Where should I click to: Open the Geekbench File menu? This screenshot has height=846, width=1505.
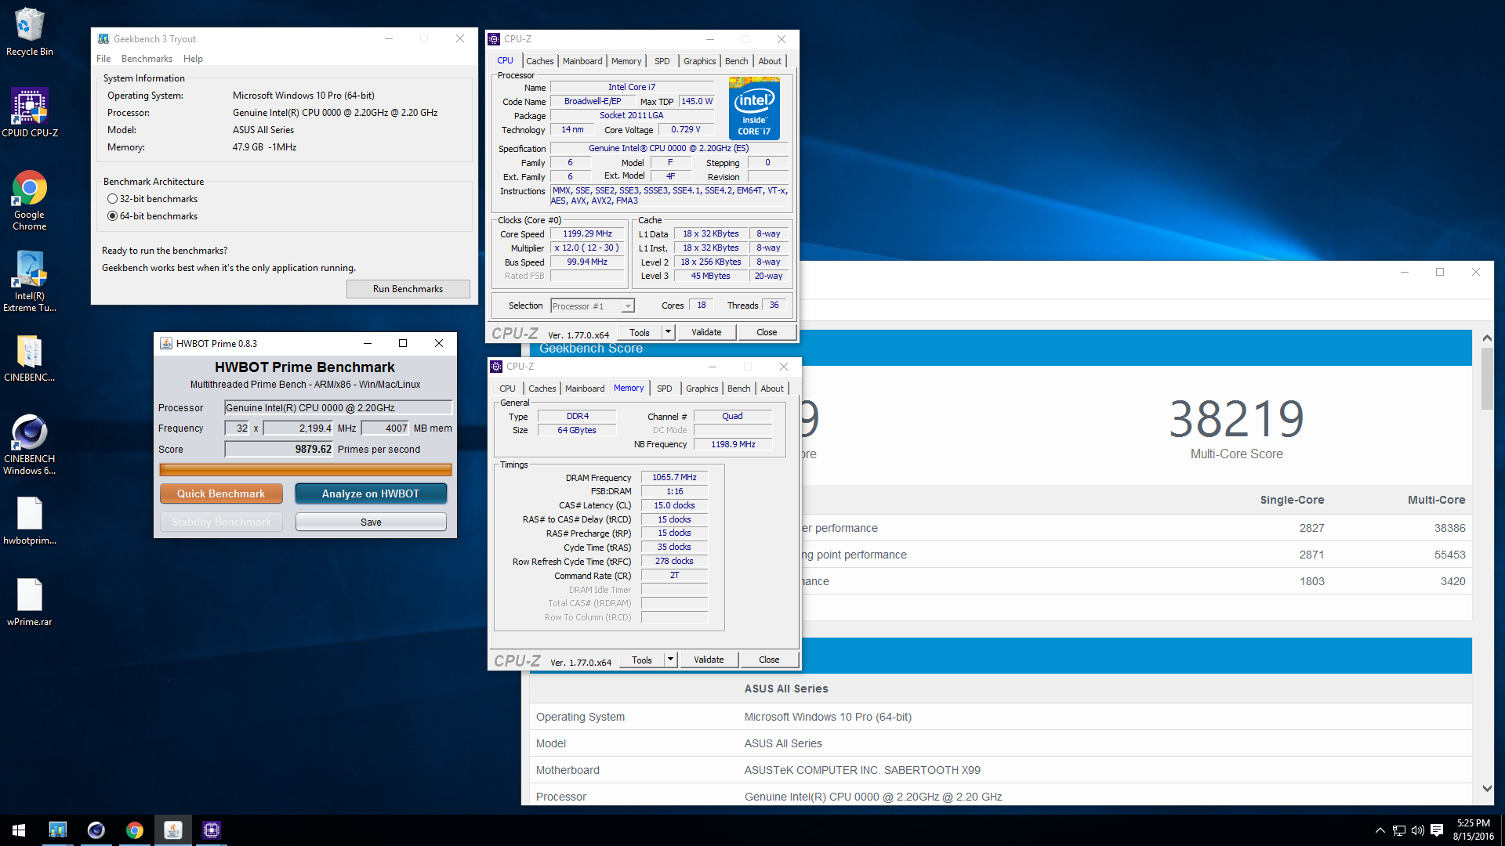103,59
